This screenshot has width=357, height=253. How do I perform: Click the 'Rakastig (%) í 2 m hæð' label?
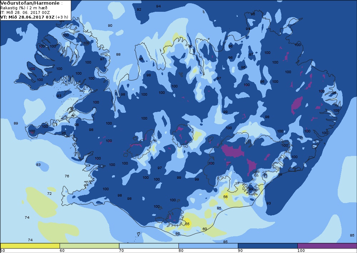pos(24,8)
